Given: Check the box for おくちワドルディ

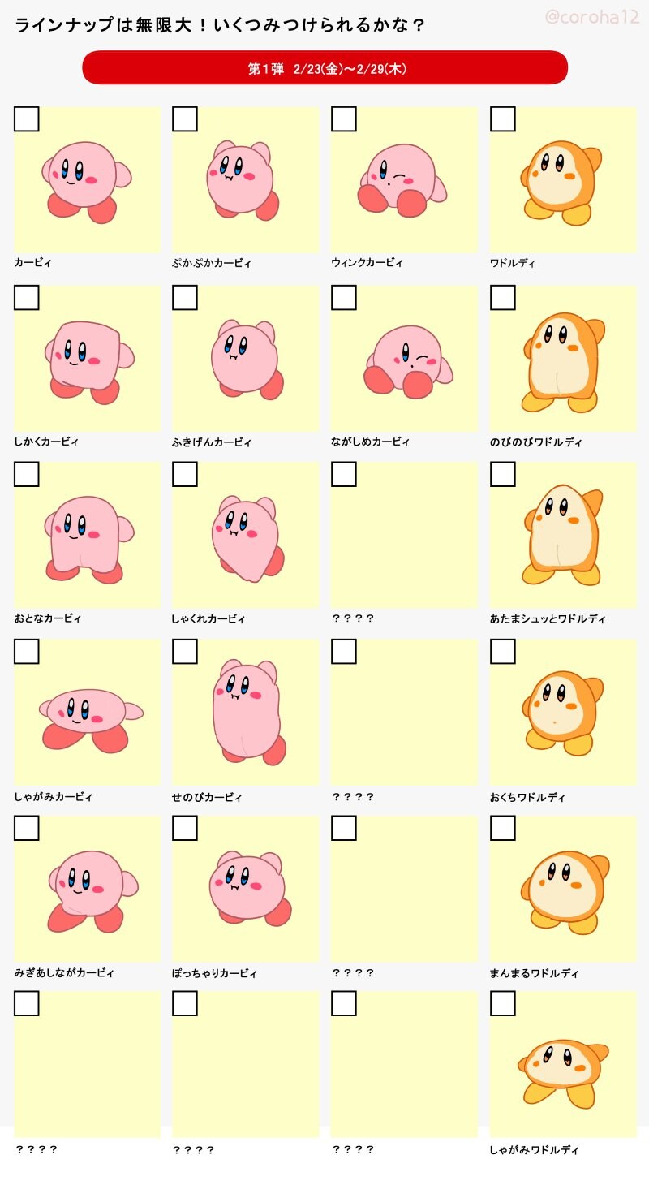Looking at the screenshot, I should [503, 651].
